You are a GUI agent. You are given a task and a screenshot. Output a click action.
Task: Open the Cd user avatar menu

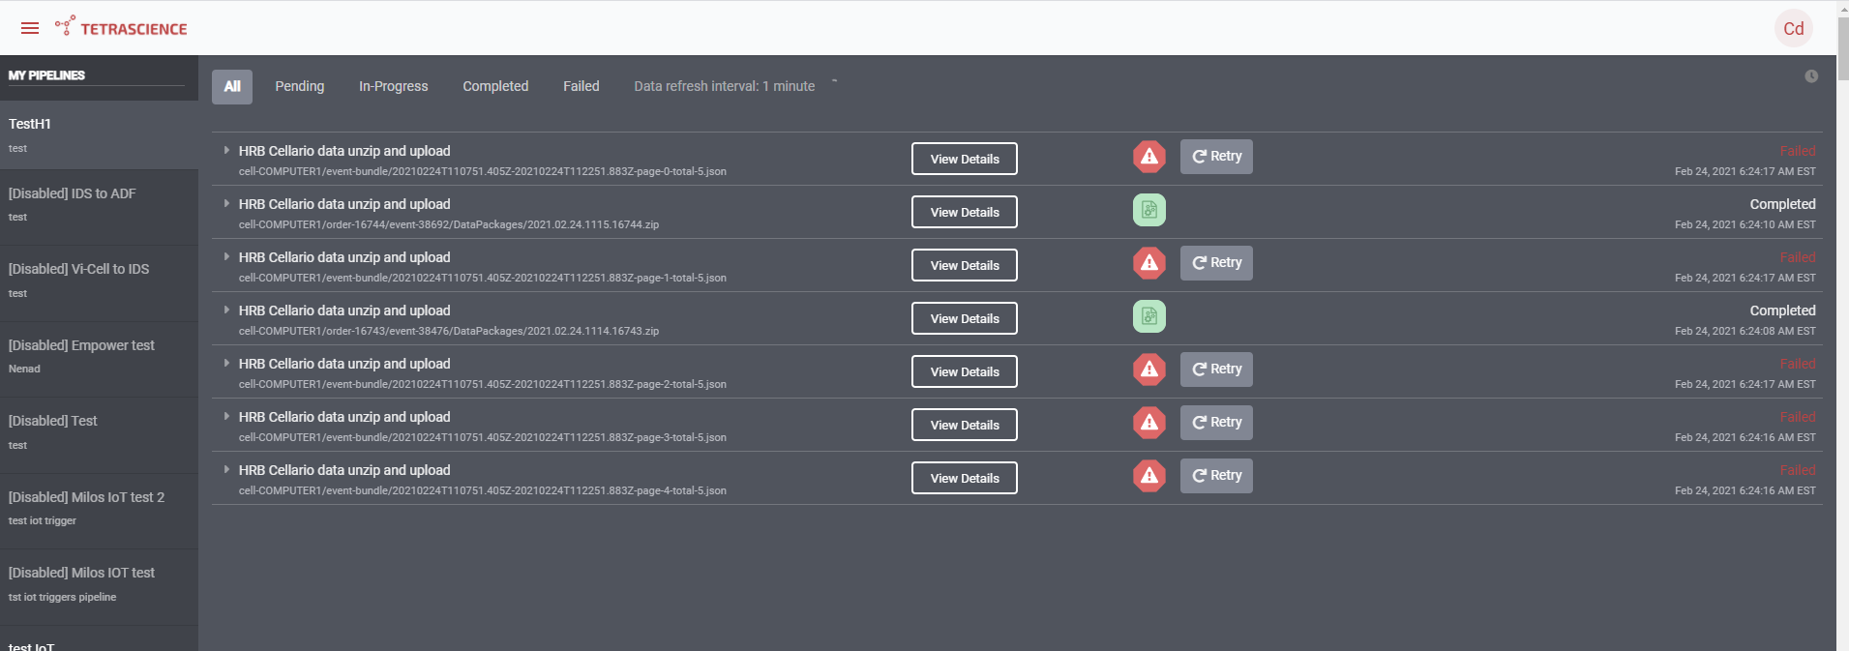point(1793,28)
